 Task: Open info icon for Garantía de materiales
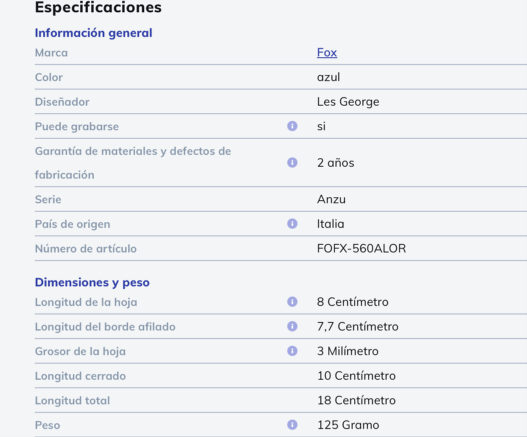pos(292,162)
